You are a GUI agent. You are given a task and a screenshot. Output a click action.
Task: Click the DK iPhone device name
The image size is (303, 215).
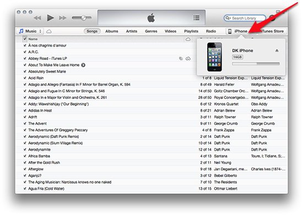(x=242, y=51)
